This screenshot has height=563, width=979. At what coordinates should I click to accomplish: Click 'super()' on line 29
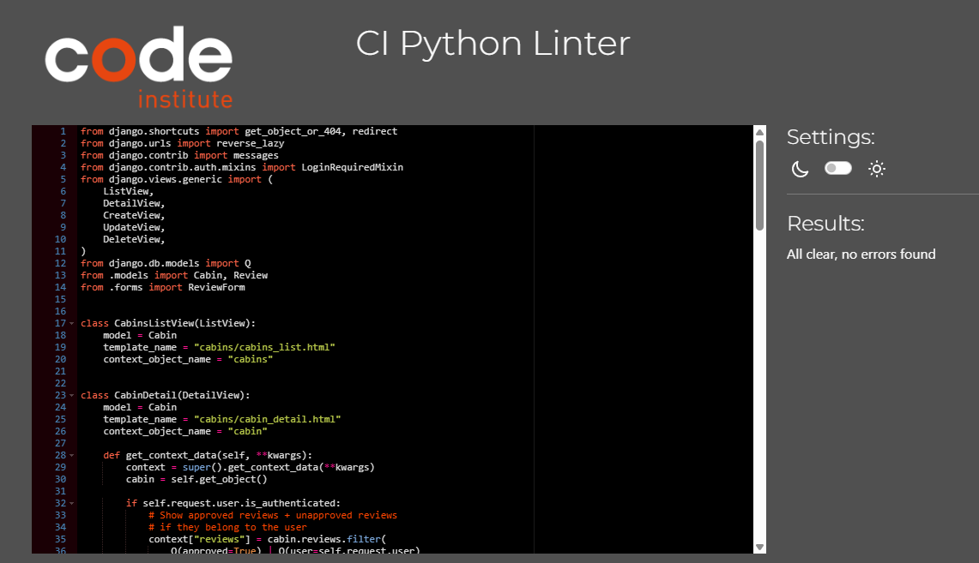point(202,468)
